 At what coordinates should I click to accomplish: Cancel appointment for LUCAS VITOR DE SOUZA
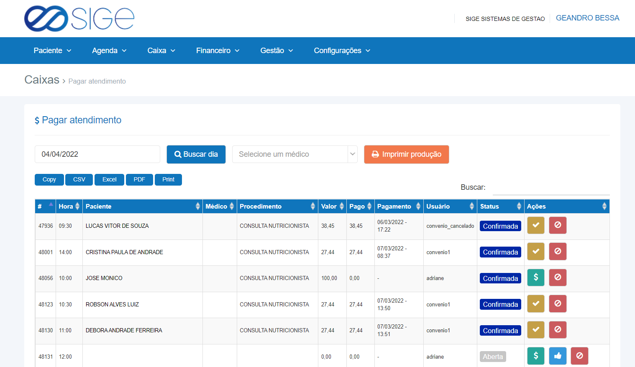pyautogui.click(x=558, y=225)
